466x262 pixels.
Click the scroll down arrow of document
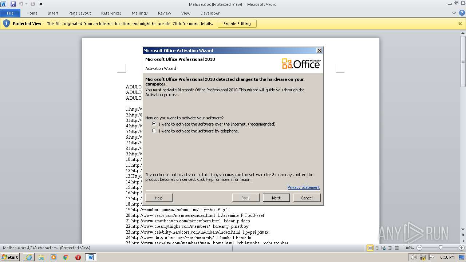463,229
